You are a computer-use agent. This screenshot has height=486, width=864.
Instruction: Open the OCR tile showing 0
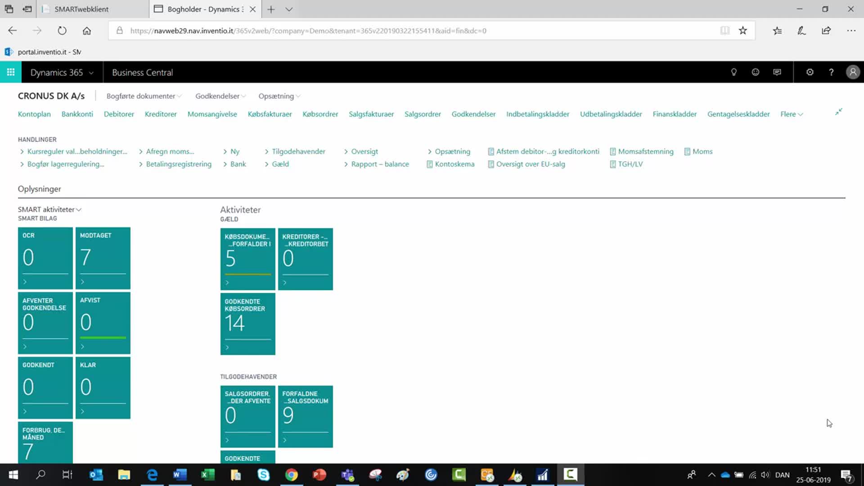pos(45,258)
